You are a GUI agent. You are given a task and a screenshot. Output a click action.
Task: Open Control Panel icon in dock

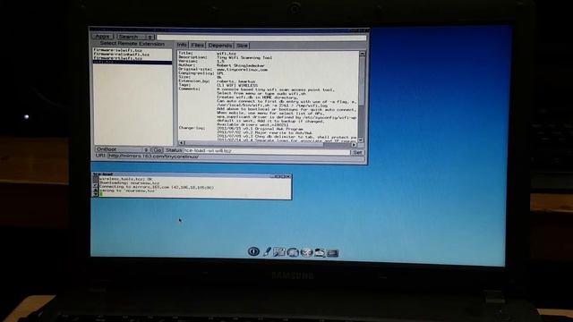tap(279, 252)
